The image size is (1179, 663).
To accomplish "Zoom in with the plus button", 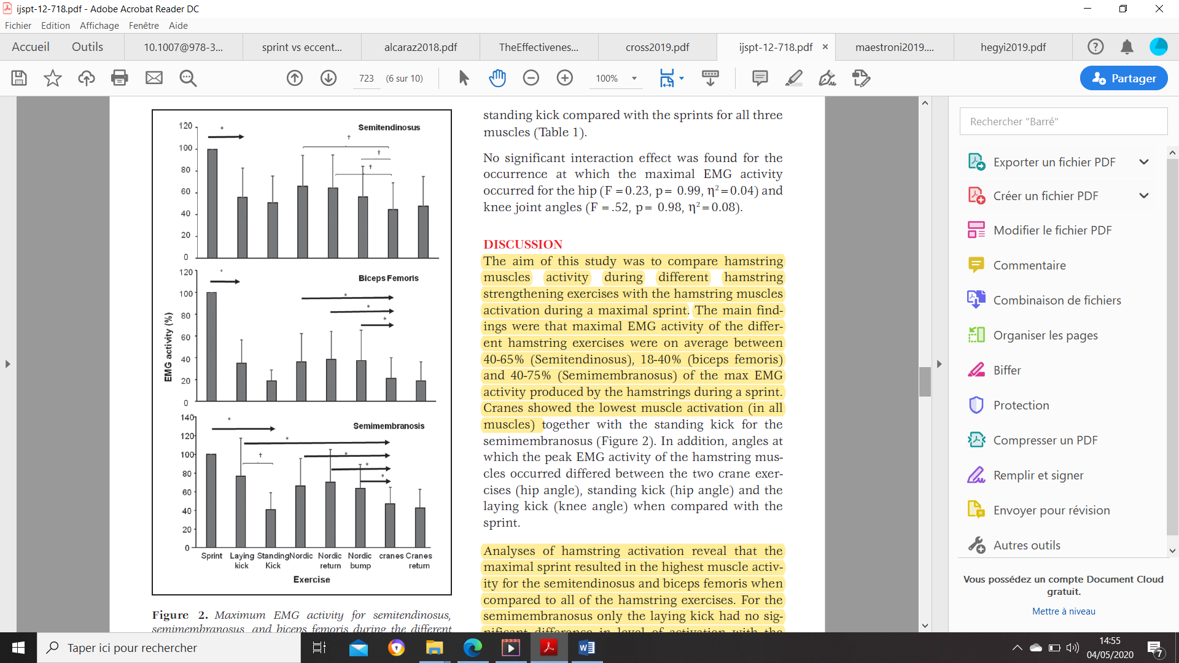I will (x=565, y=78).
